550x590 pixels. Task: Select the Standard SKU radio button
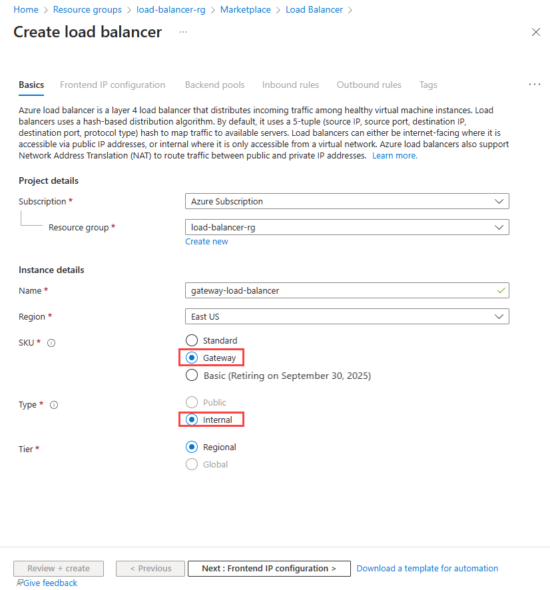(x=192, y=340)
